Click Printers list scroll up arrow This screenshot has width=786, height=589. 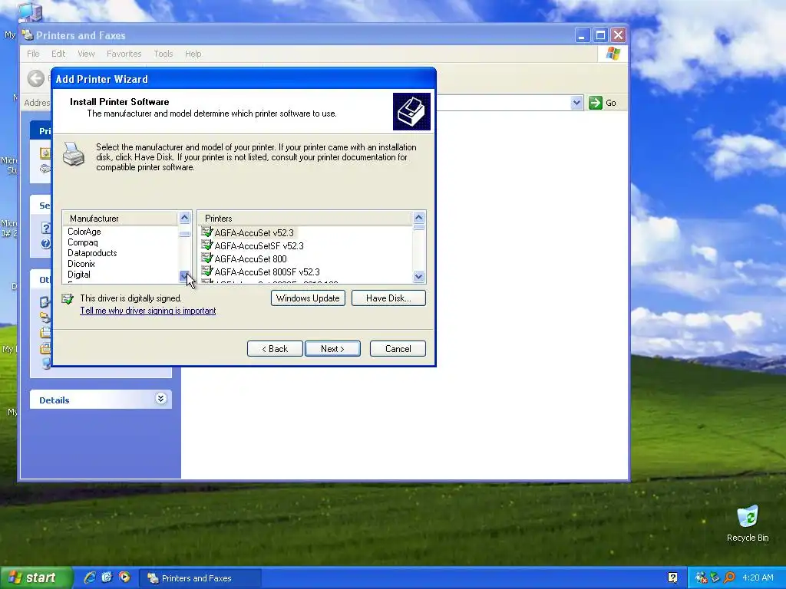point(418,217)
